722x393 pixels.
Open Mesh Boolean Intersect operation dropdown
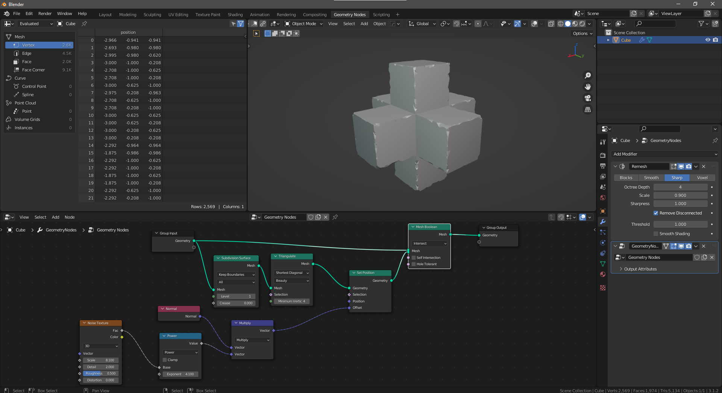click(429, 243)
